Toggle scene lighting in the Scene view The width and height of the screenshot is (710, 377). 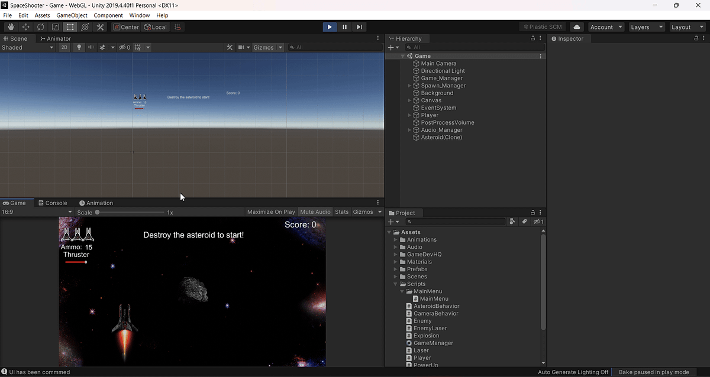tap(79, 47)
